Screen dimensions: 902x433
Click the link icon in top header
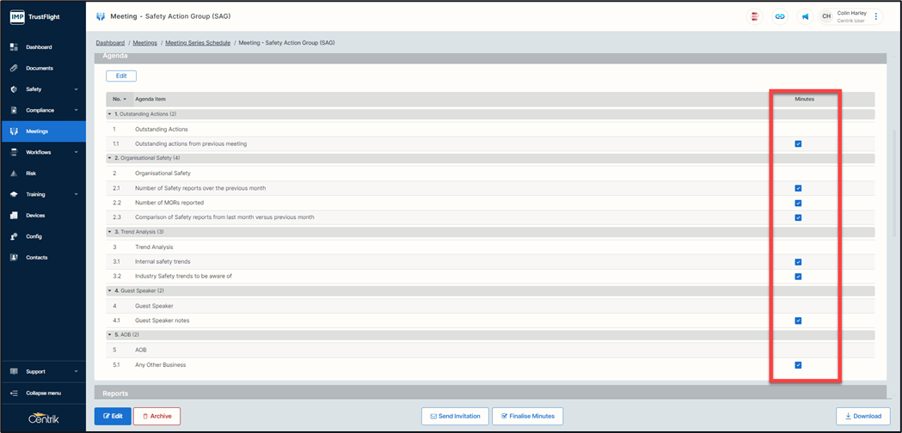[780, 16]
